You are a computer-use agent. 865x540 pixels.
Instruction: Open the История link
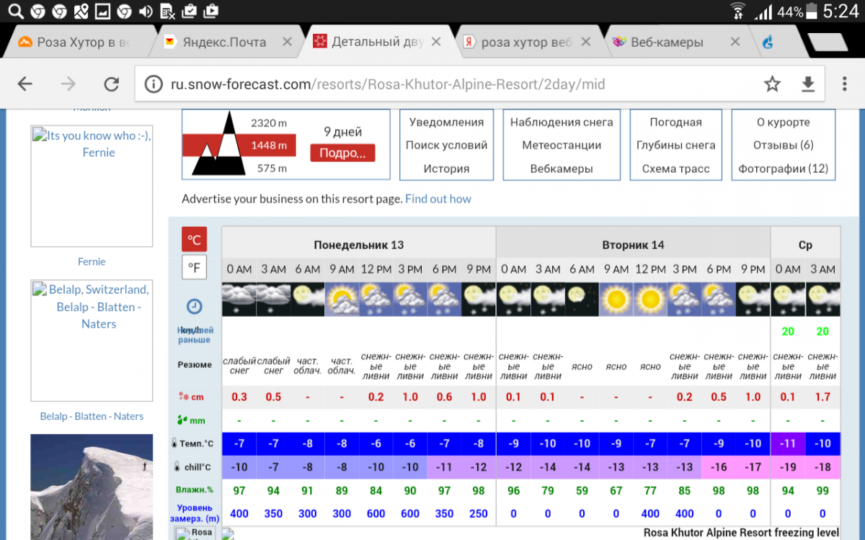[x=446, y=168]
